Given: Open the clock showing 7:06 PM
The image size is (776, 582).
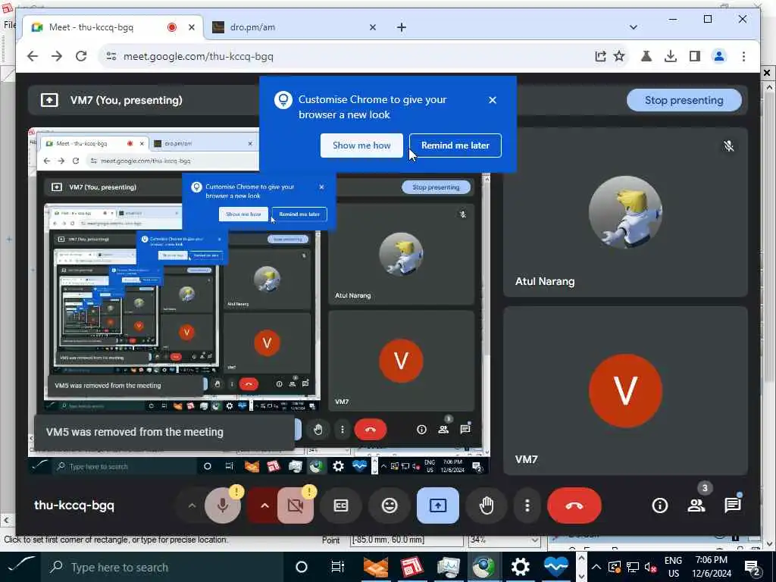Looking at the screenshot, I should [712, 567].
